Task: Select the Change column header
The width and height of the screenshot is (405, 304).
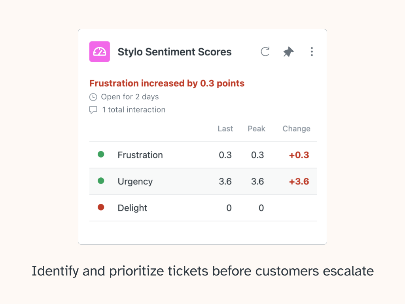Action: pos(296,129)
